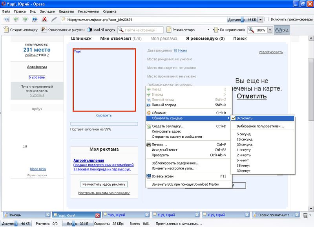Open the Инструменты menu
This screenshot has height=227, width=314.
click(88, 11)
